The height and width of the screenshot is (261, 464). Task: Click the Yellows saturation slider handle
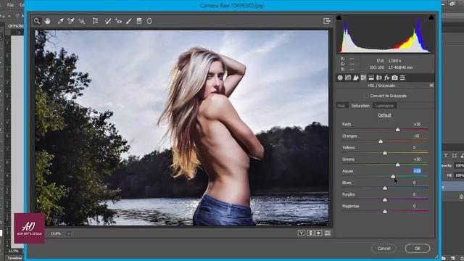pyautogui.click(x=385, y=153)
